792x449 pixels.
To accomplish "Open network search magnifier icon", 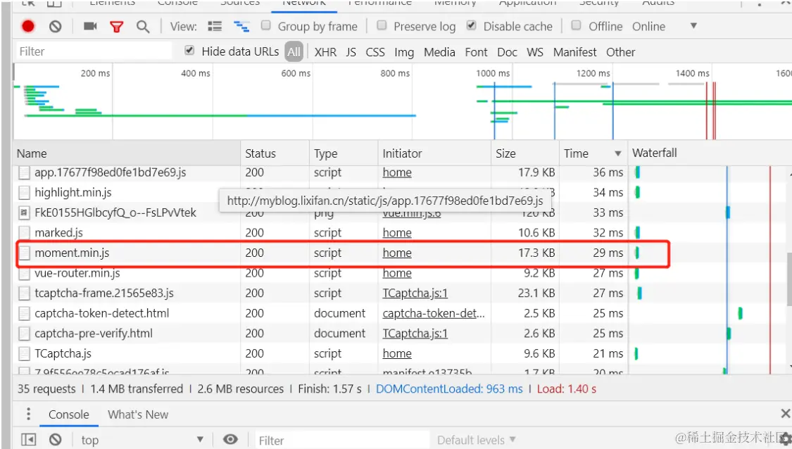I will [143, 27].
